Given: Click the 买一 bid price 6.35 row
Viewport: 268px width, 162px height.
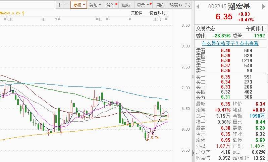Looking at the screenshot, I should click(x=231, y=77).
